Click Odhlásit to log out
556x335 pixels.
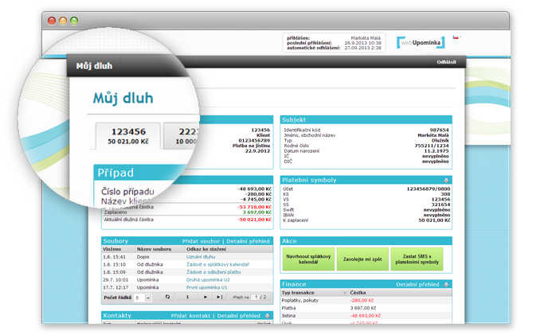pyautogui.click(x=447, y=62)
